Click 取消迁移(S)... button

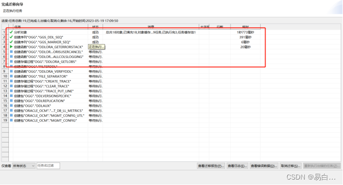coord(291,166)
